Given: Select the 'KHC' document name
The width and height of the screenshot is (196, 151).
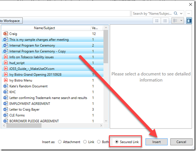Looking at the screenshot, I should [x=12, y=92].
